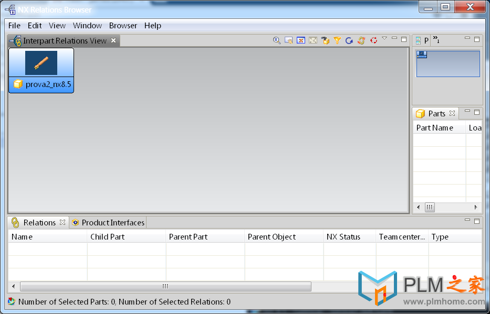Maximize the Relations bottom panel
The width and height of the screenshot is (490, 314).
[477, 221]
